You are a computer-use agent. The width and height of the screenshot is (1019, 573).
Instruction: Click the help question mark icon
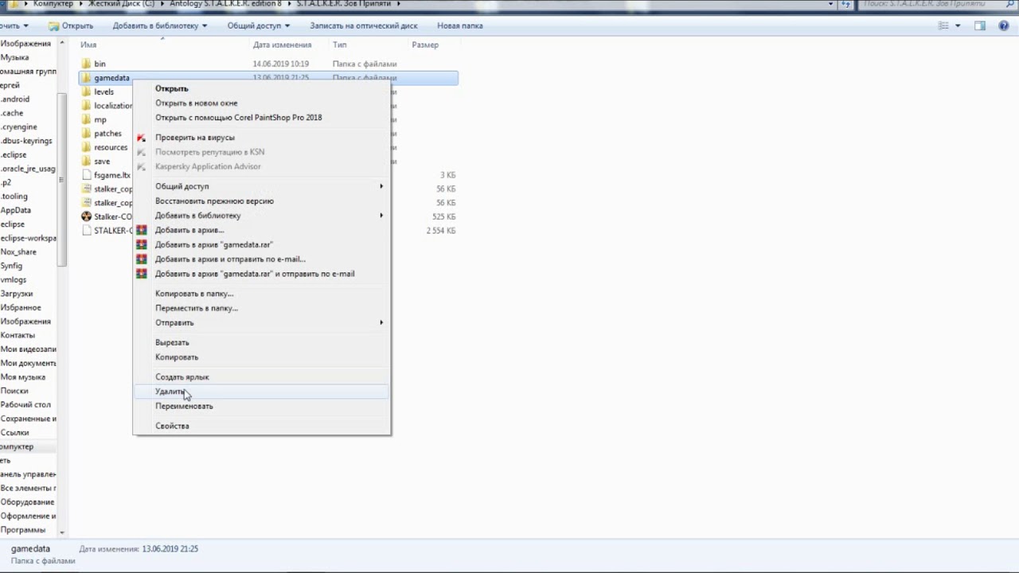(x=1002, y=25)
